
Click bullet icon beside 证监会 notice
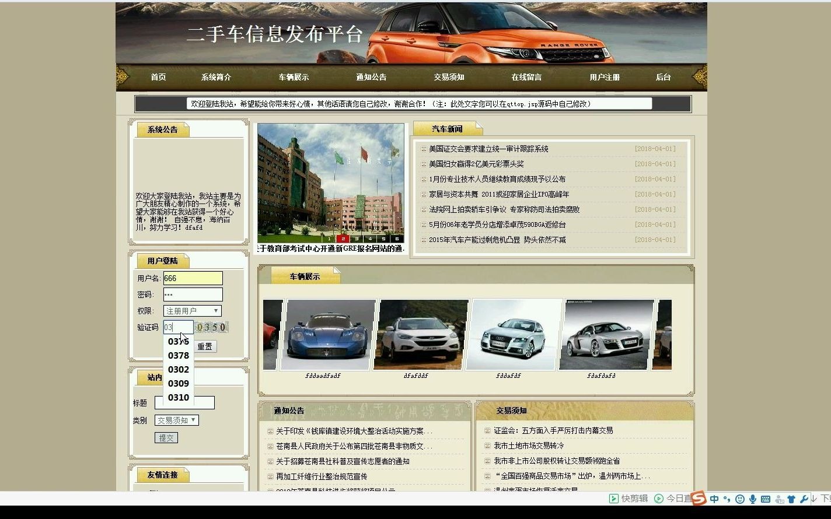pos(488,431)
